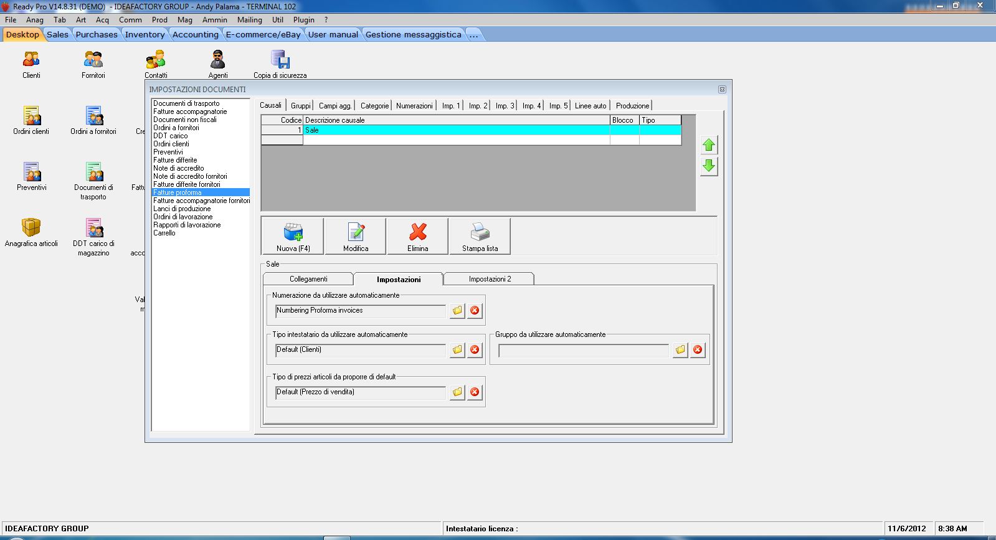Click the Modifica button
996x540 pixels.
tap(356, 236)
